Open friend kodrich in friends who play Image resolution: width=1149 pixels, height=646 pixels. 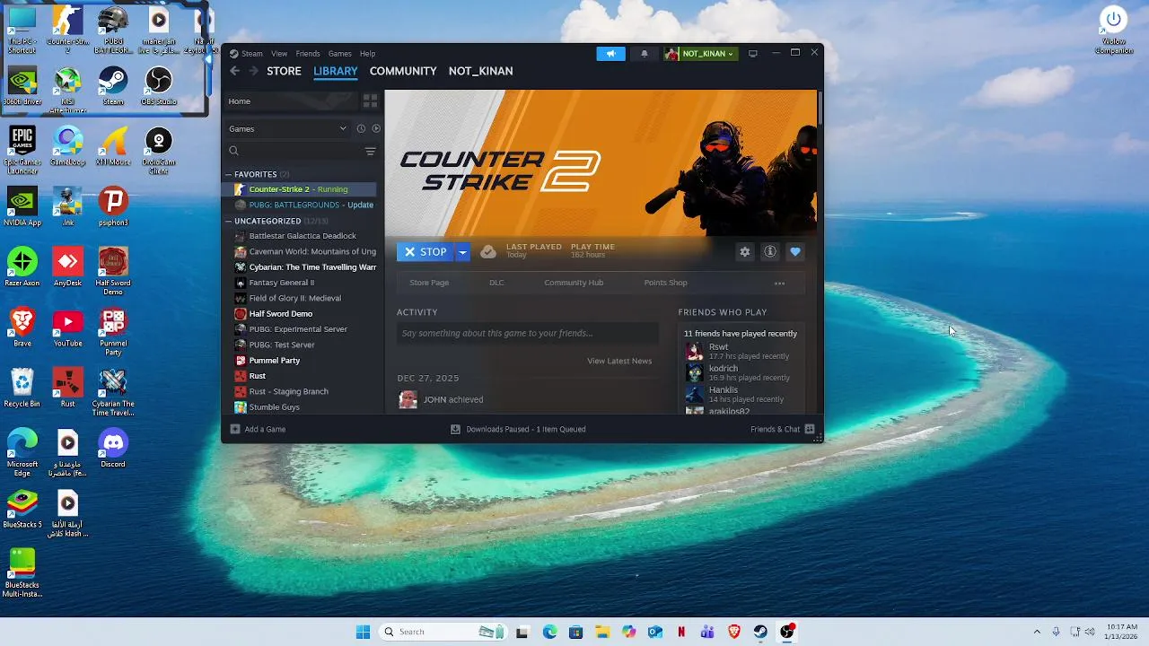coord(724,369)
